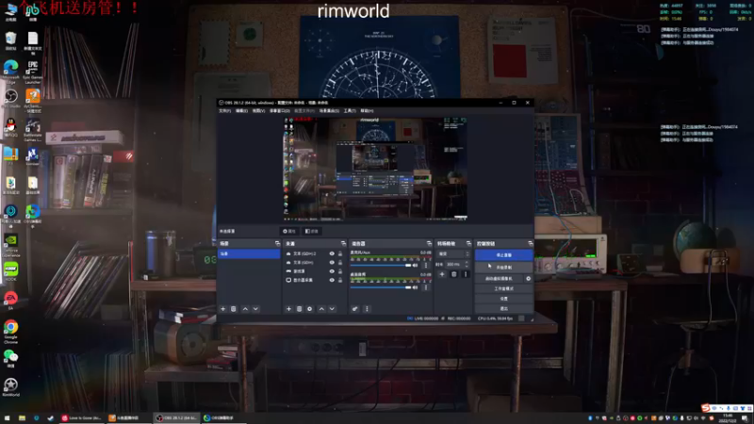Open Steam from the taskbar
754x424 pixels.
point(51,417)
